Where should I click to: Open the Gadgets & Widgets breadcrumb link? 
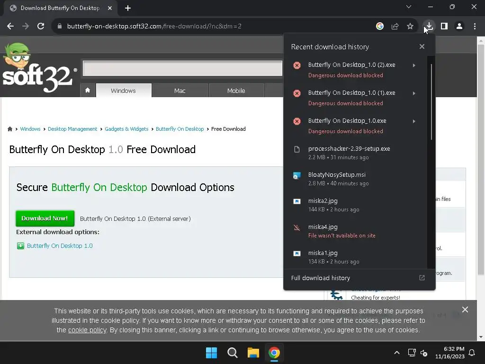[126, 129]
